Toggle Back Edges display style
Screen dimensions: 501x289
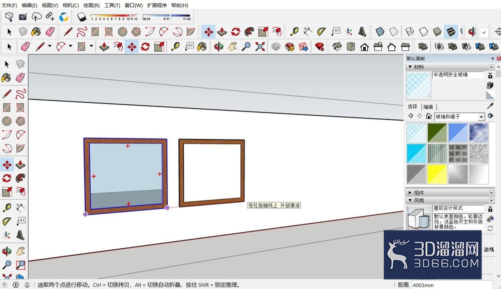[394, 32]
